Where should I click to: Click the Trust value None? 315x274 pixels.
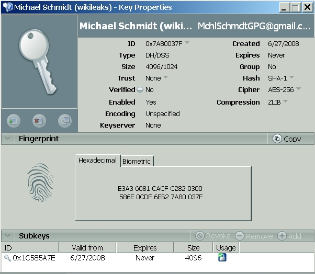[153, 78]
